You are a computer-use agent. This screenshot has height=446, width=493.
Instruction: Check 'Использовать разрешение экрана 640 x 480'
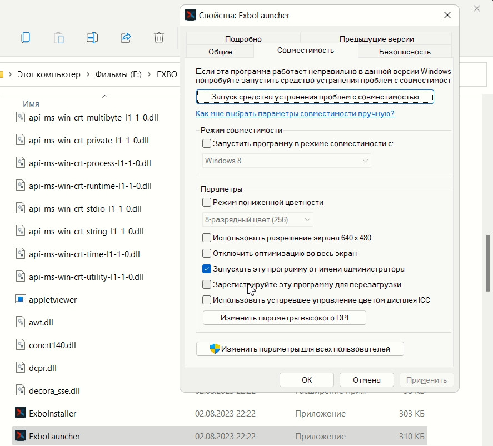click(207, 238)
